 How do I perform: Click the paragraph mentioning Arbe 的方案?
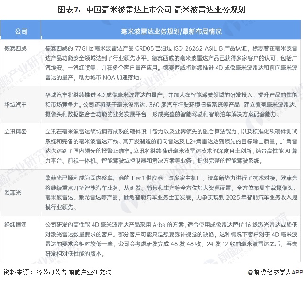click(x=171, y=239)
